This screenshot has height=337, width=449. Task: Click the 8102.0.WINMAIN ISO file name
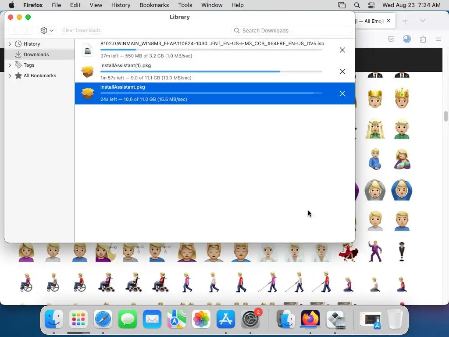212,43
